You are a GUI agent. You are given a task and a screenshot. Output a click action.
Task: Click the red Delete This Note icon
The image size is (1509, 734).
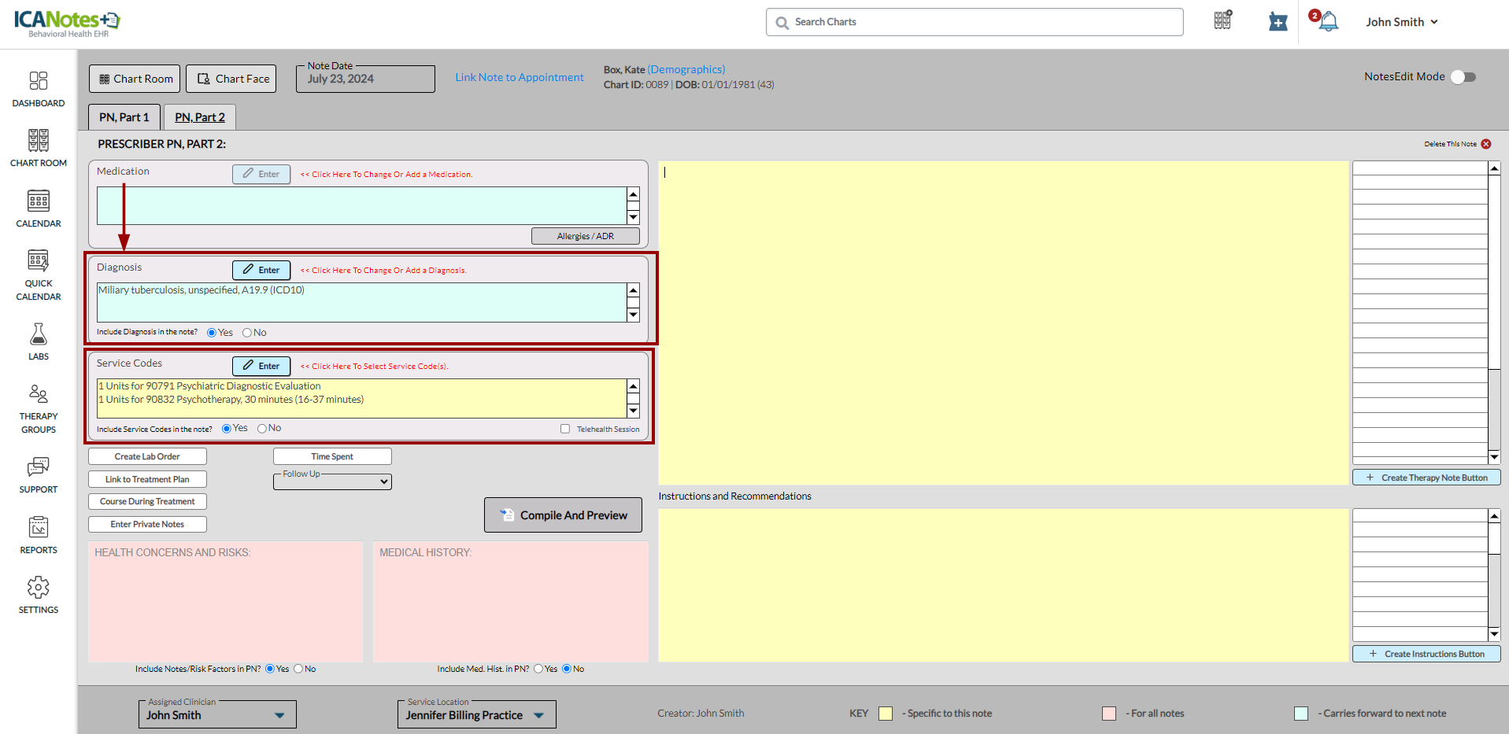click(x=1486, y=144)
